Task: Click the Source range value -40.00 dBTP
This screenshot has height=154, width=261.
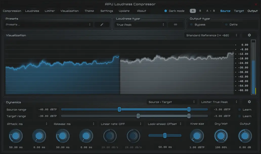Action: pos(48,110)
